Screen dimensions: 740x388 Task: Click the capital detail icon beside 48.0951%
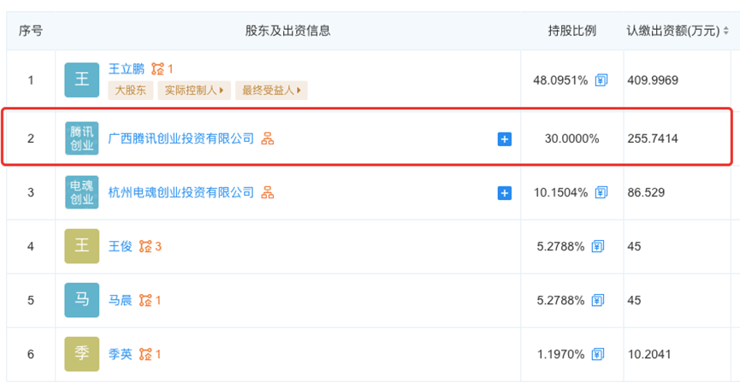601,80
